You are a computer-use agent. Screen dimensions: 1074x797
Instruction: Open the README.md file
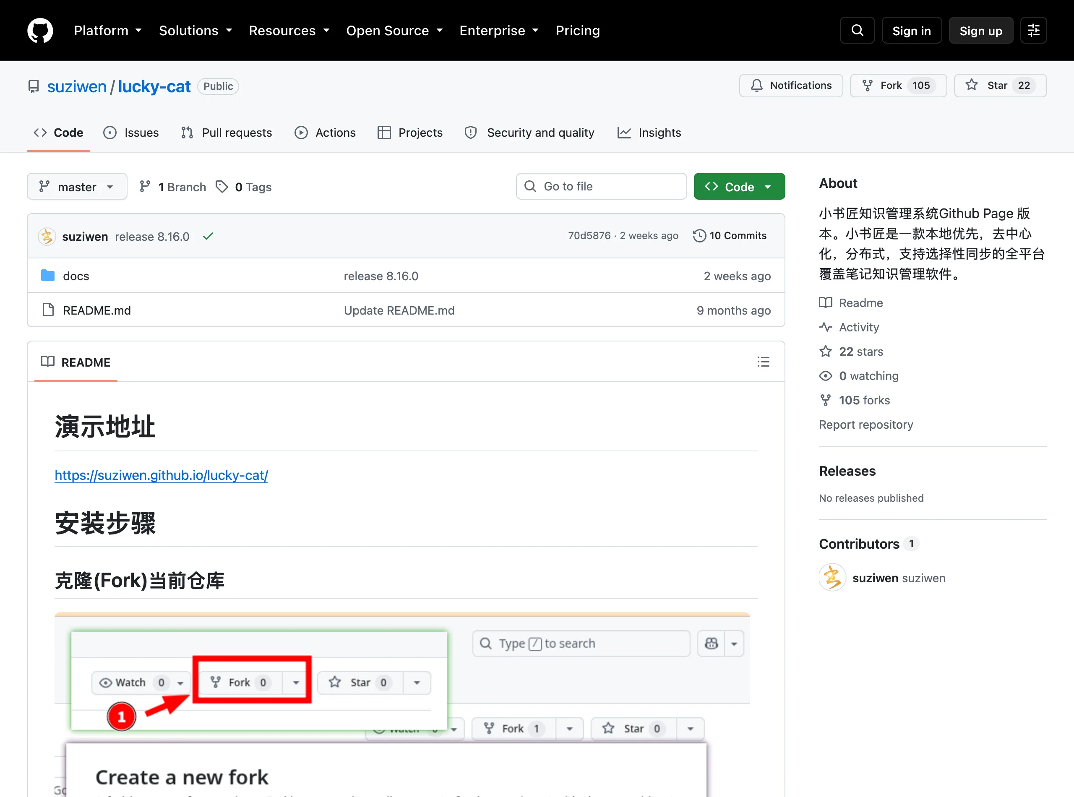[97, 310]
